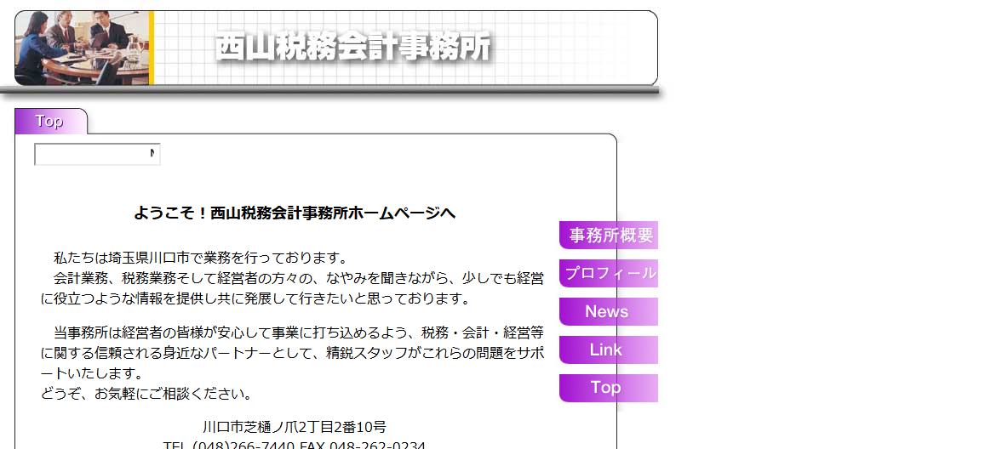Open the プロフィール page button
1008x449 pixels.
608,273
